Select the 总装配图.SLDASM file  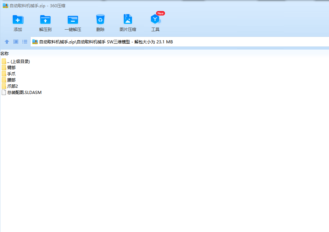click(22, 92)
